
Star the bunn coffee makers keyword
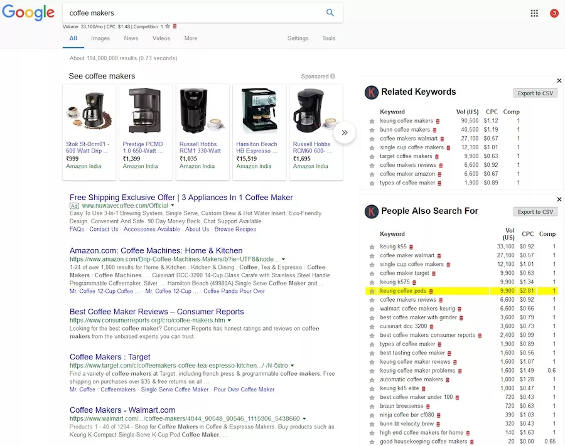coord(372,130)
